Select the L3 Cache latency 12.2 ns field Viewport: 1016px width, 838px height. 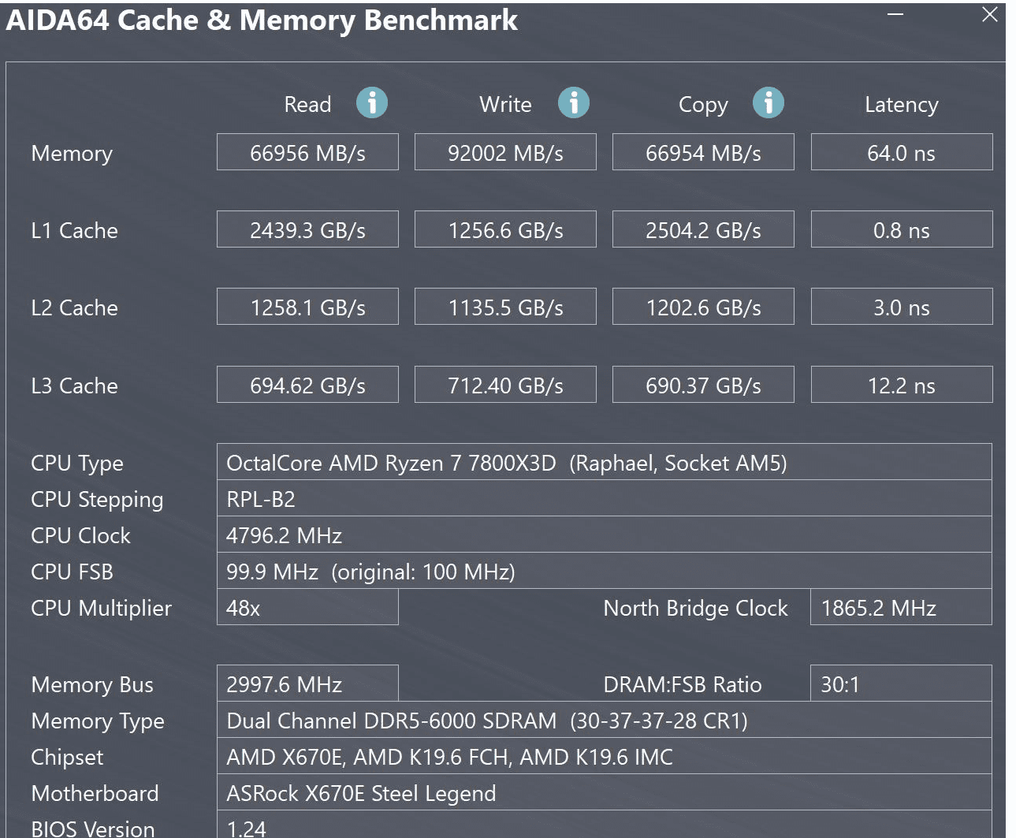901,385
